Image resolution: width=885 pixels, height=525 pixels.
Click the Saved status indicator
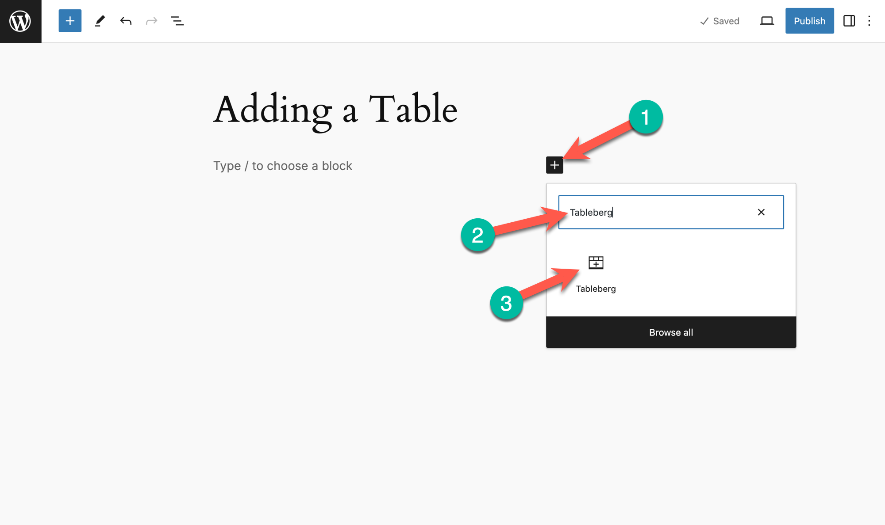coord(720,21)
